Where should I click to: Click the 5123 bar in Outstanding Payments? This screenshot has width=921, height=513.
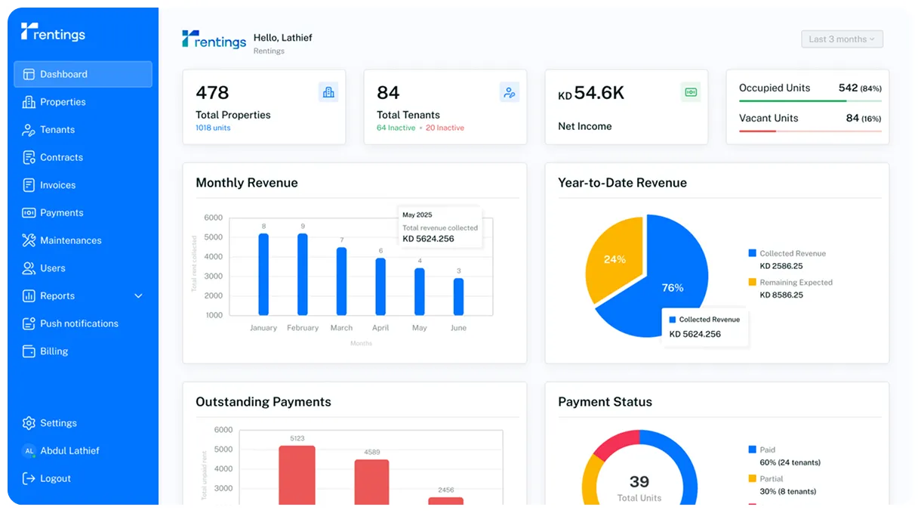pyautogui.click(x=297, y=475)
